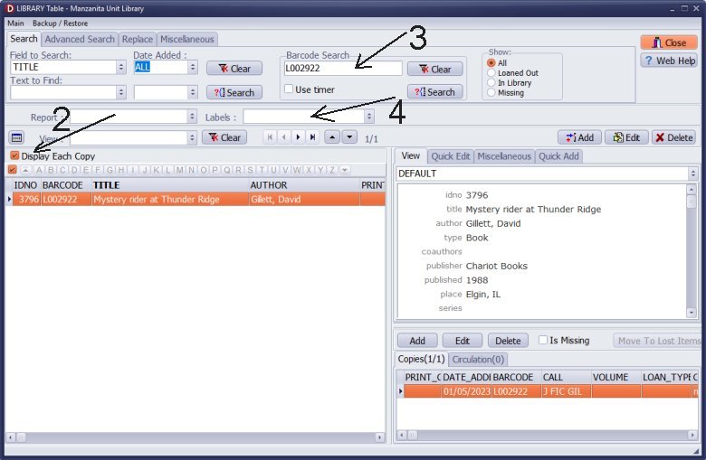Filter the list by letter S

coord(250,170)
